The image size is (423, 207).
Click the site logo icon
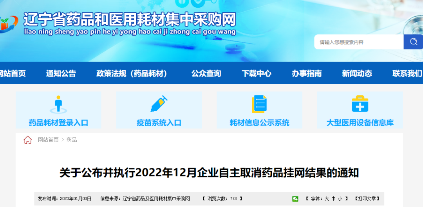click(9, 24)
